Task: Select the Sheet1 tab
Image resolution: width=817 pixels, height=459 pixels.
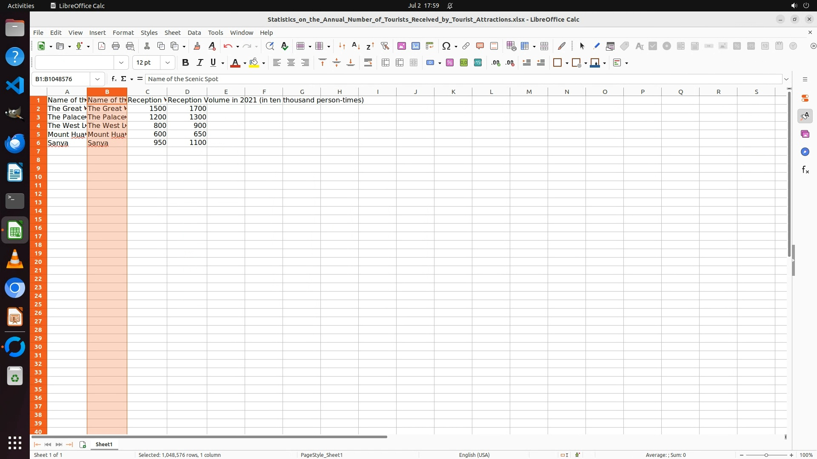Action: pyautogui.click(x=104, y=444)
